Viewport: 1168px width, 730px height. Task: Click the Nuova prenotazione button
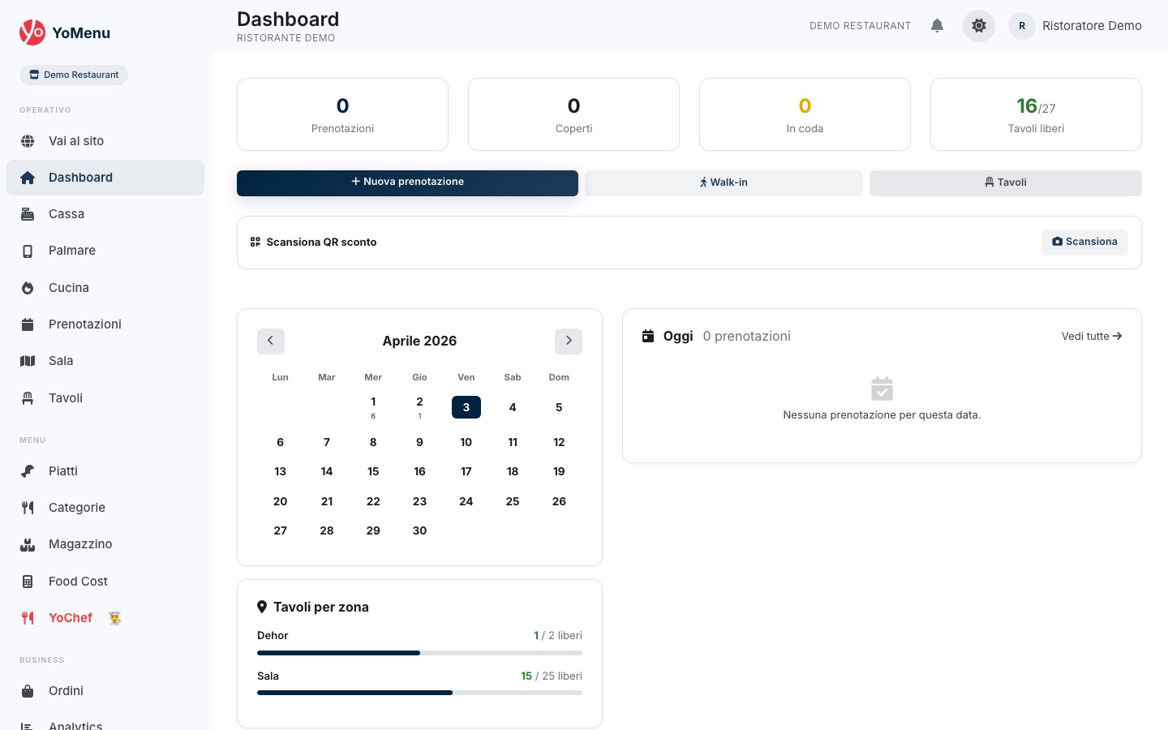click(x=407, y=182)
